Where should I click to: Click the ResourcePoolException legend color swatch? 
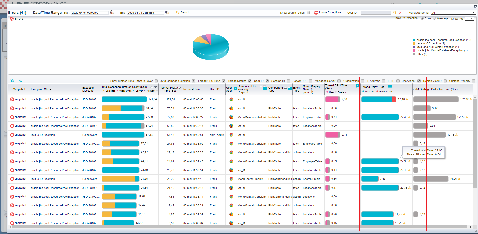[x=414, y=40]
